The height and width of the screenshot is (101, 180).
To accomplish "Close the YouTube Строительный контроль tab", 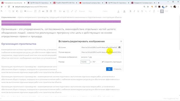I will (x=102, y=3).
